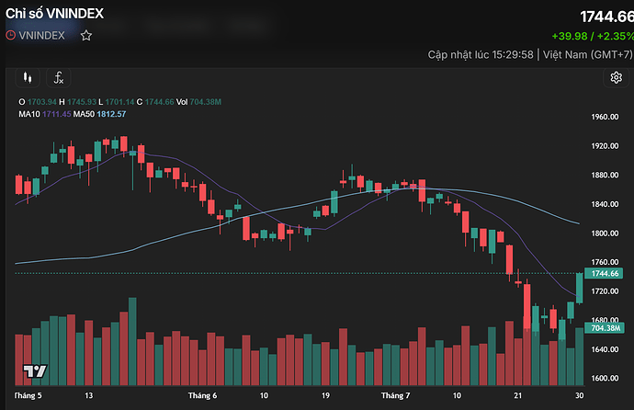The width and height of the screenshot is (634, 410).
Task: Add VNINDEX to favorites with star
Action: click(x=85, y=36)
